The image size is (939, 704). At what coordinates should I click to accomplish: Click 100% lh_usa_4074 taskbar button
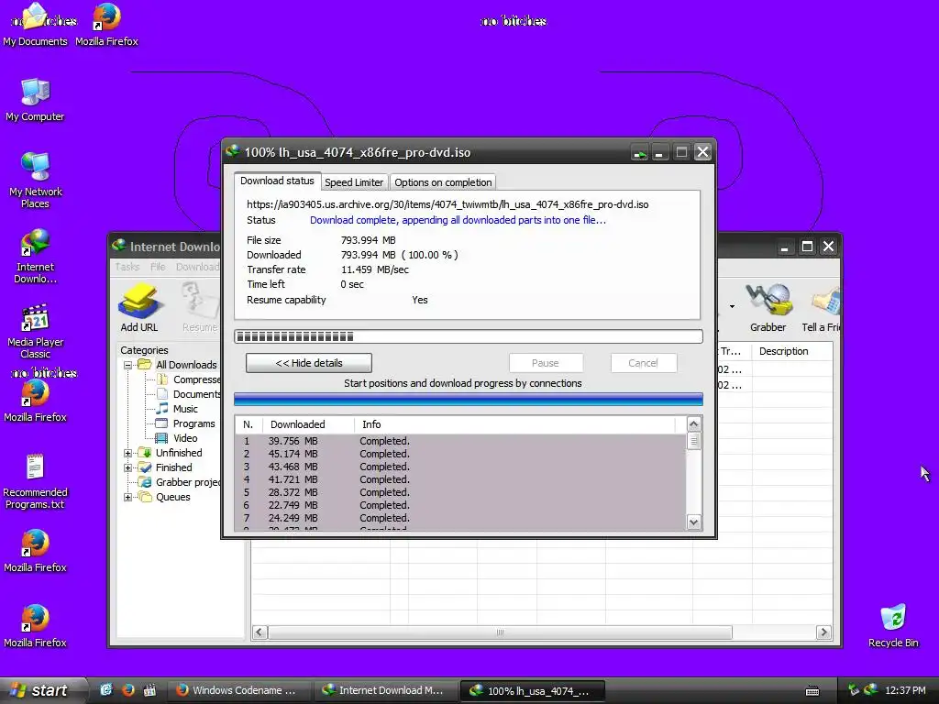click(x=532, y=691)
